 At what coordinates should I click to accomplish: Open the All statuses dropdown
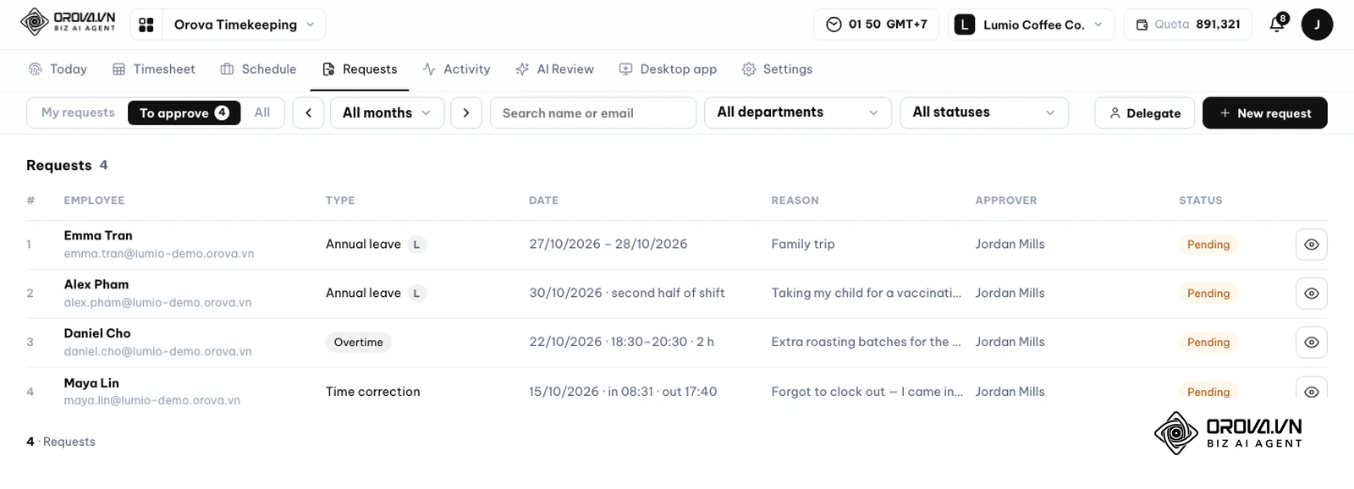tap(984, 113)
